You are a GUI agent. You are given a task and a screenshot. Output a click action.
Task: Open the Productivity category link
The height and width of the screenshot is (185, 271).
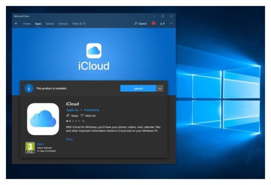click(x=91, y=110)
